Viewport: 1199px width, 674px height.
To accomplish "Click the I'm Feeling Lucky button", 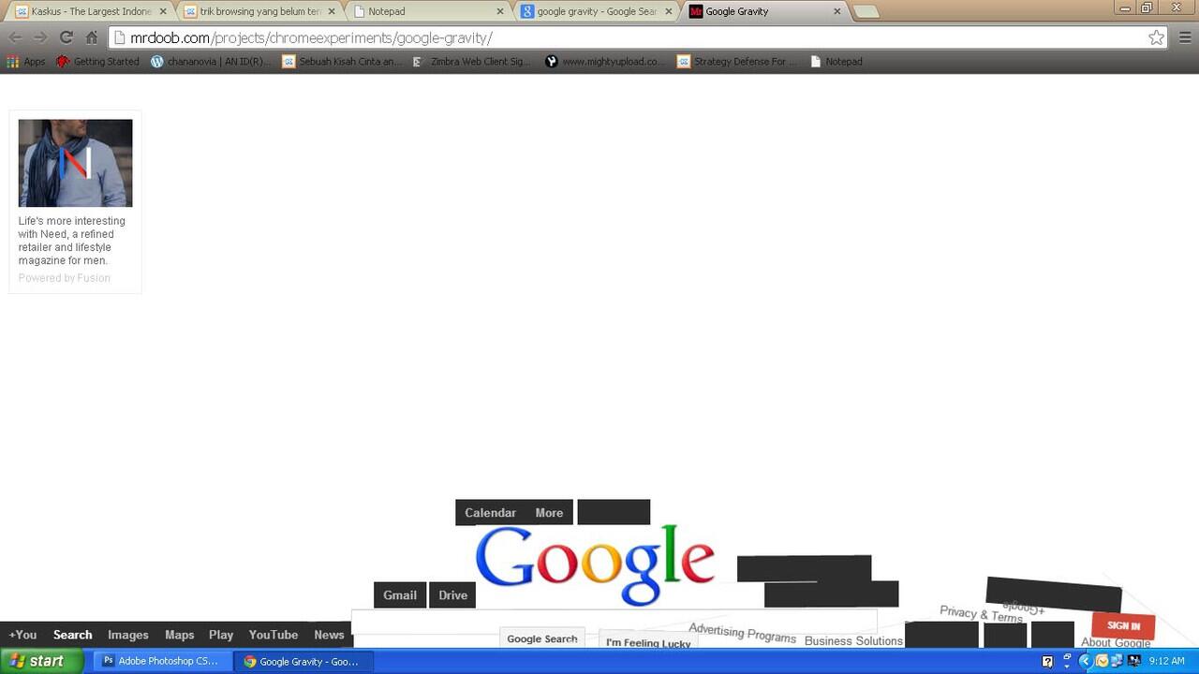I will click(648, 641).
